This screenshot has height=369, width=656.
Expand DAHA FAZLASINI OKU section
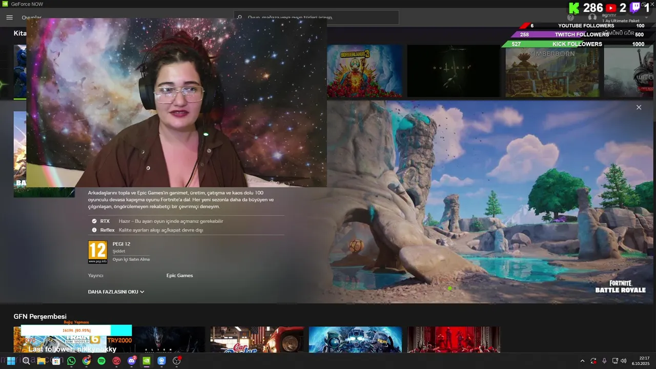pyautogui.click(x=116, y=292)
